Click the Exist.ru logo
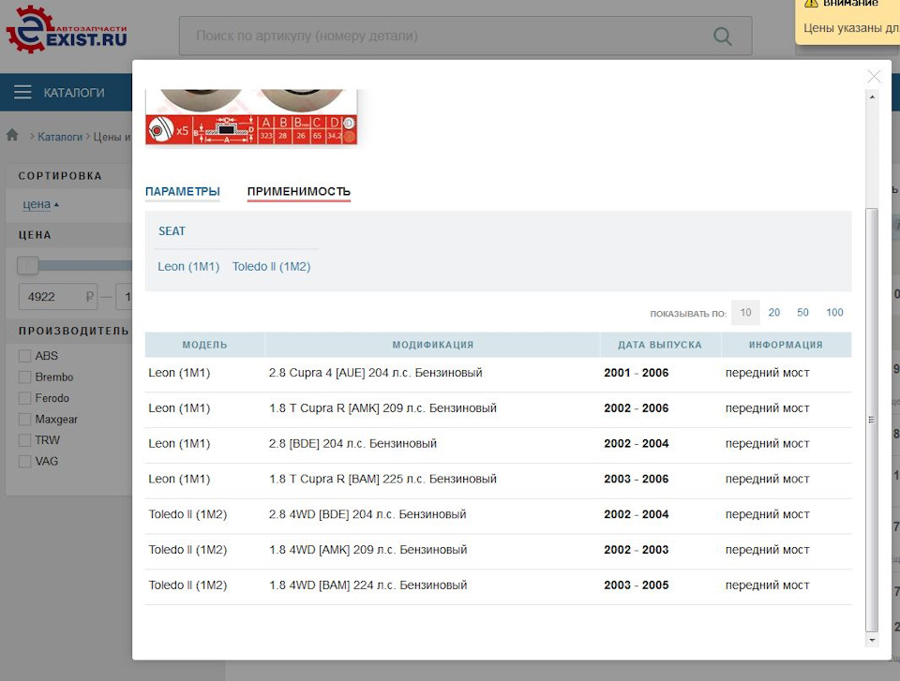The height and width of the screenshot is (681, 900). [x=67, y=30]
